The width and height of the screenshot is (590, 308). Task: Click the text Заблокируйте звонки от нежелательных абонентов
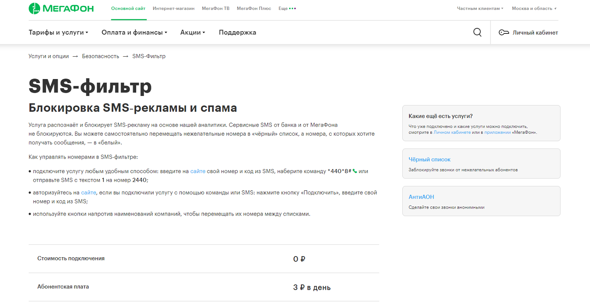coord(463,170)
